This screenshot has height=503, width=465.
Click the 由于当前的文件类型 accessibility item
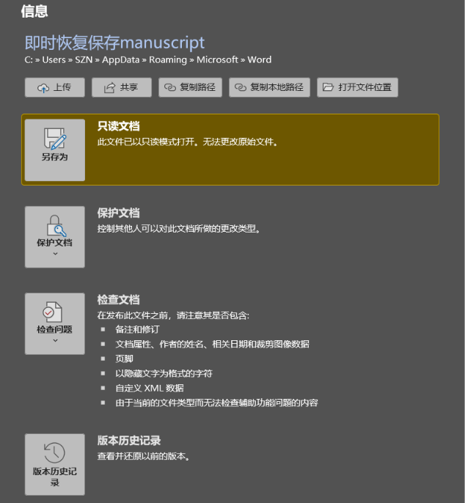pos(216,403)
